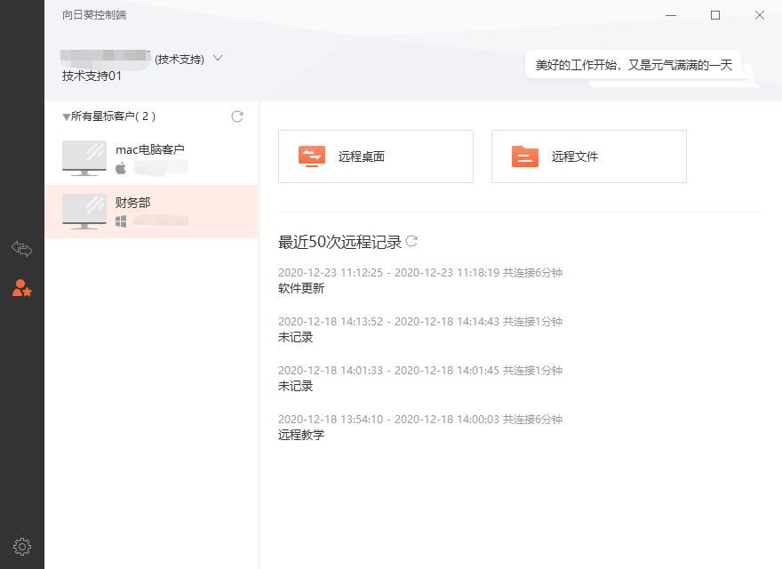Select the mac电脑客户 device entry
The height and width of the screenshot is (569, 782).
(x=152, y=158)
